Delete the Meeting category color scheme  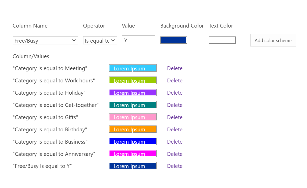pyautogui.click(x=175, y=68)
